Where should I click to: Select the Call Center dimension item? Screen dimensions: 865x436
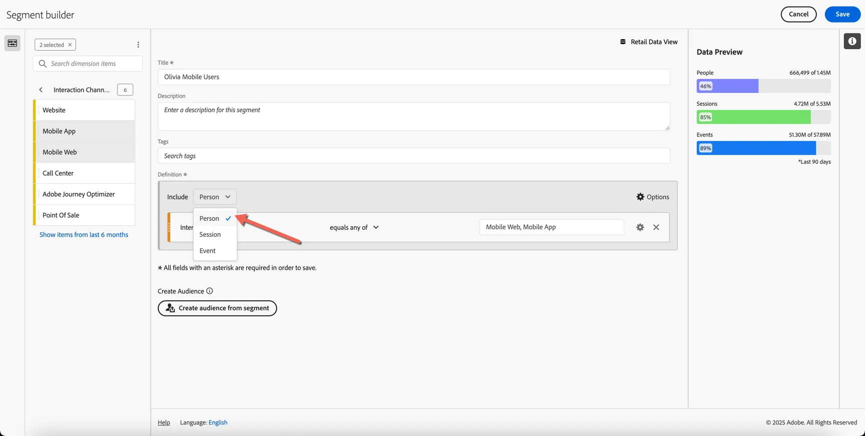click(x=84, y=173)
